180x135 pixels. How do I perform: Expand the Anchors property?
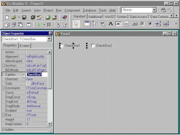(x=3, y=66)
